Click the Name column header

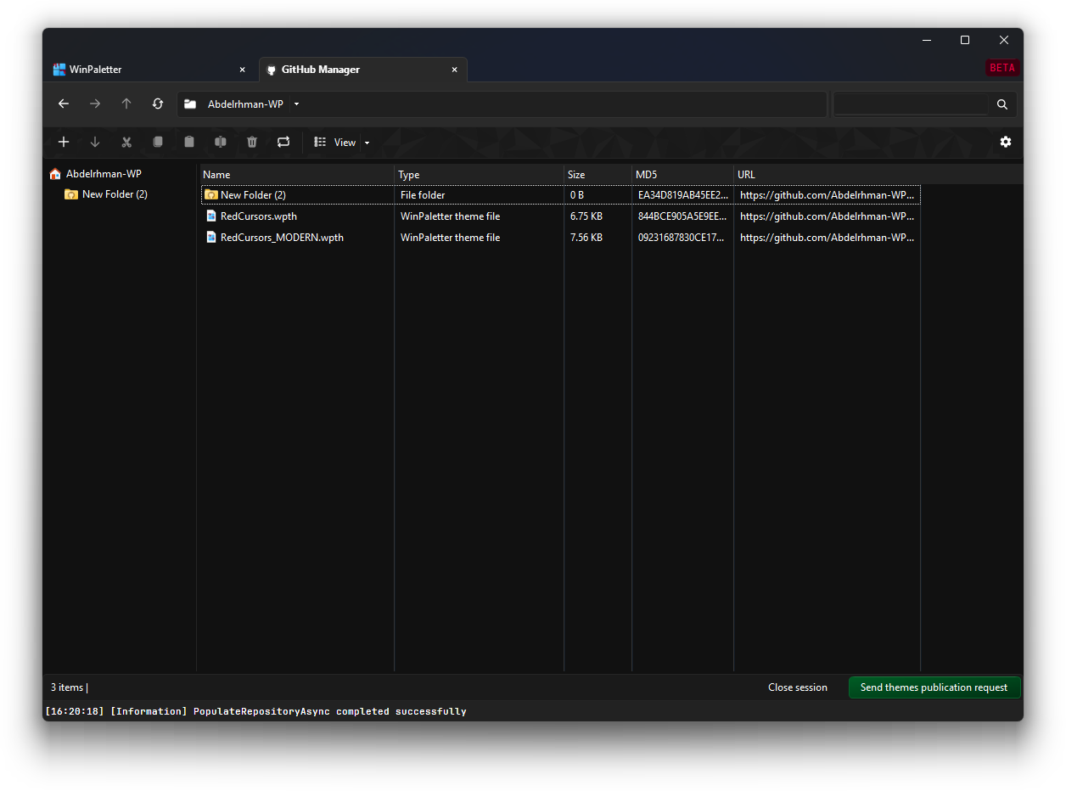coord(297,174)
